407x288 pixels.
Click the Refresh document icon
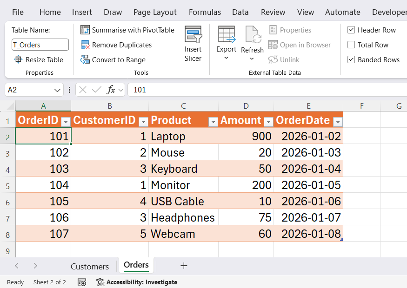tap(253, 34)
